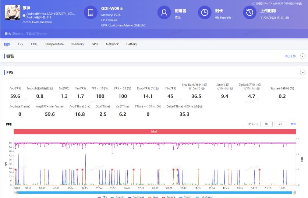Collapse the FPS section
The height and width of the screenshot is (198, 308).
303,73
